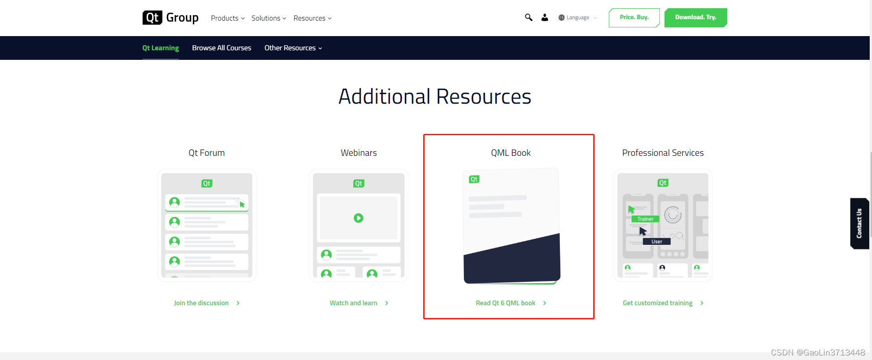Click the user account icon

[545, 17]
